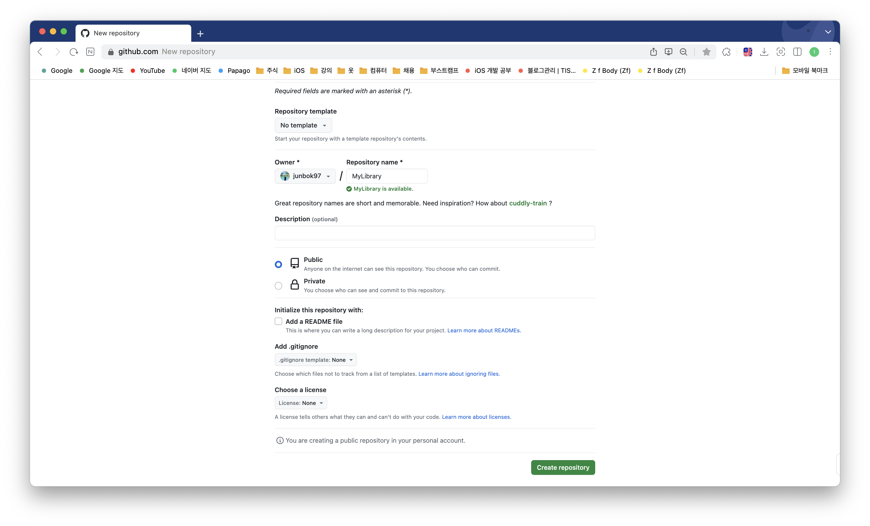Click the share icon in address bar
Image resolution: width=870 pixels, height=526 pixels.
click(653, 52)
